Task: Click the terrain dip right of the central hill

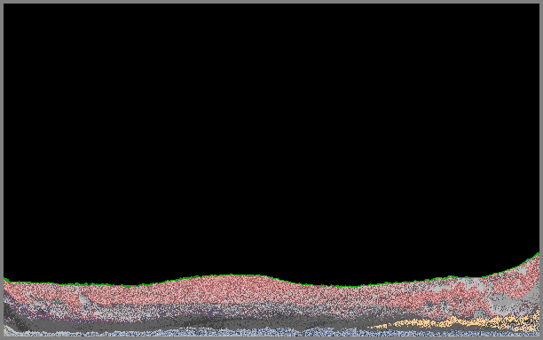Action: [x=346, y=287]
